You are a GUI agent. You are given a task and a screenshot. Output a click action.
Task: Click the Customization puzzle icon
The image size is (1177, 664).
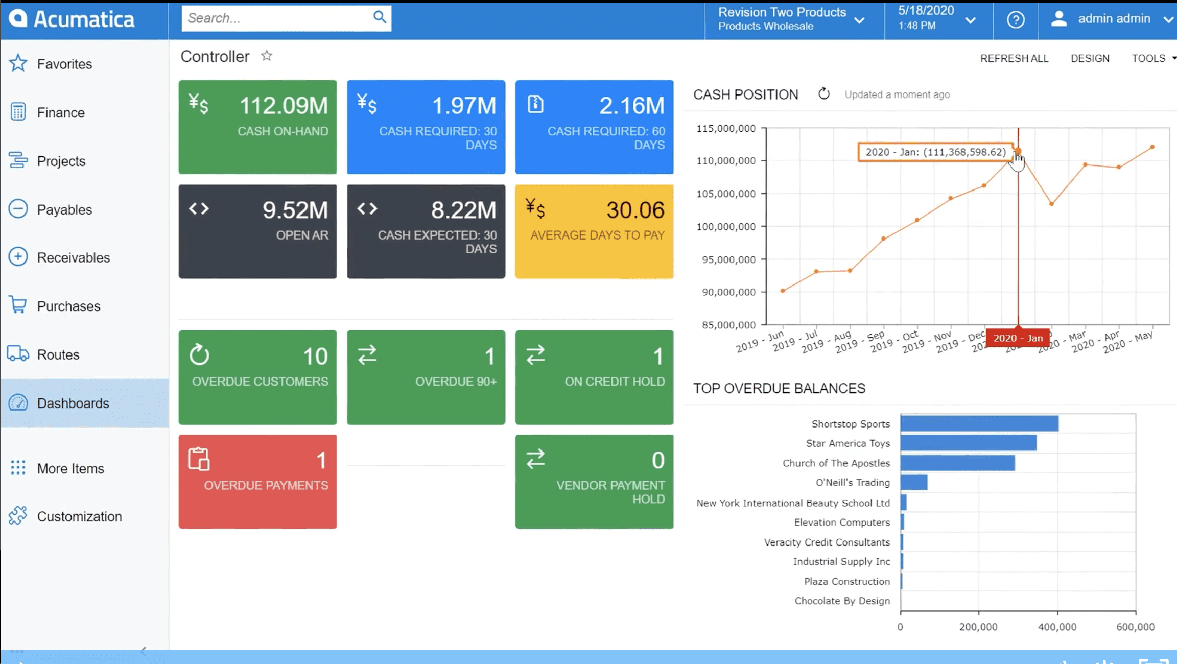(18, 516)
